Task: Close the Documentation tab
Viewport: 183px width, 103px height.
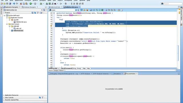Action: click(x=137, y=74)
